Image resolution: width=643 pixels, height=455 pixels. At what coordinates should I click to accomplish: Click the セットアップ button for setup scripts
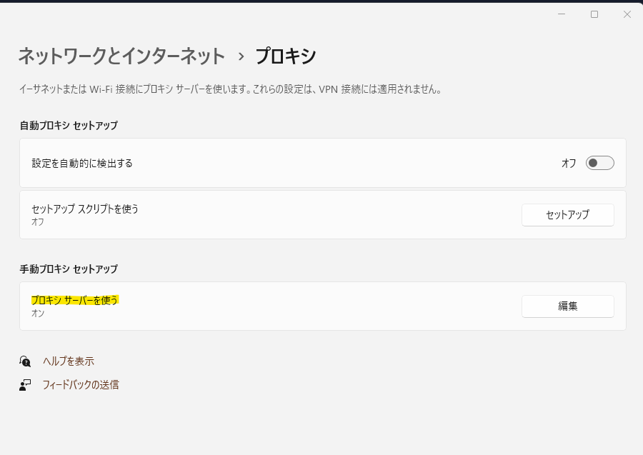567,214
